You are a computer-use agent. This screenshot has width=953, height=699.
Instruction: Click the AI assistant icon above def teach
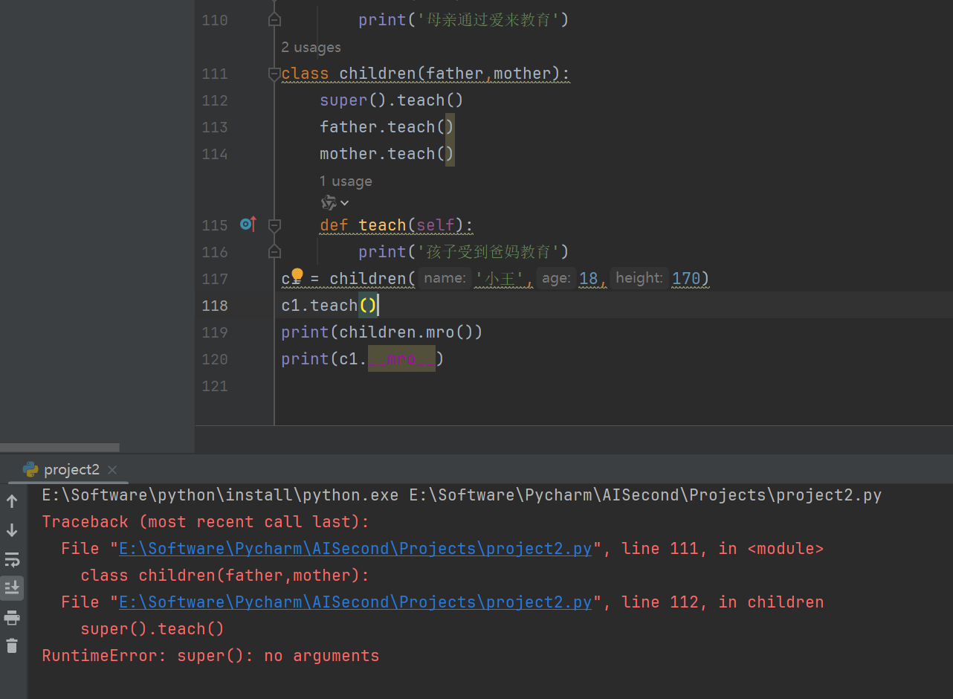click(329, 202)
